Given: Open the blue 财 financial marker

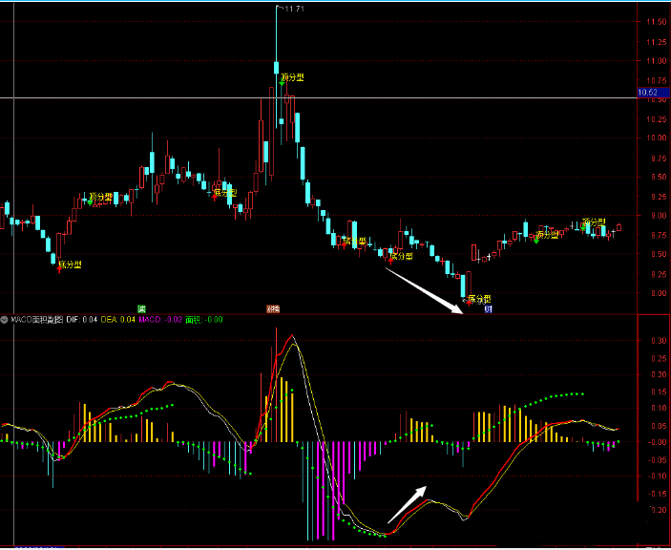Looking at the screenshot, I should pyautogui.click(x=489, y=309).
